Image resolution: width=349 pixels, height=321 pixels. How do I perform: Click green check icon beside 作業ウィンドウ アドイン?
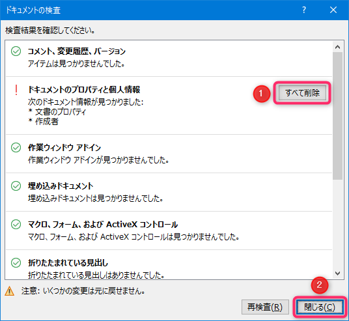coord(16,147)
